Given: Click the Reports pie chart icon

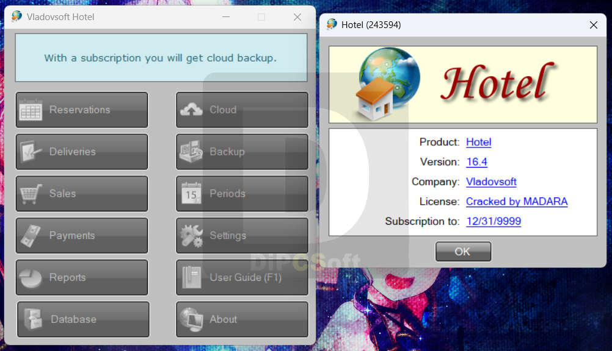Looking at the screenshot, I should click(x=31, y=278).
